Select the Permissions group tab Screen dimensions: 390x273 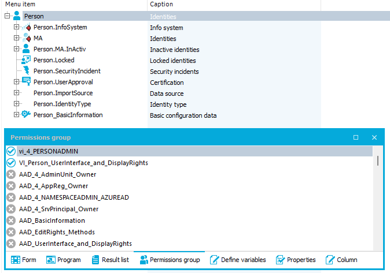point(170,260)
